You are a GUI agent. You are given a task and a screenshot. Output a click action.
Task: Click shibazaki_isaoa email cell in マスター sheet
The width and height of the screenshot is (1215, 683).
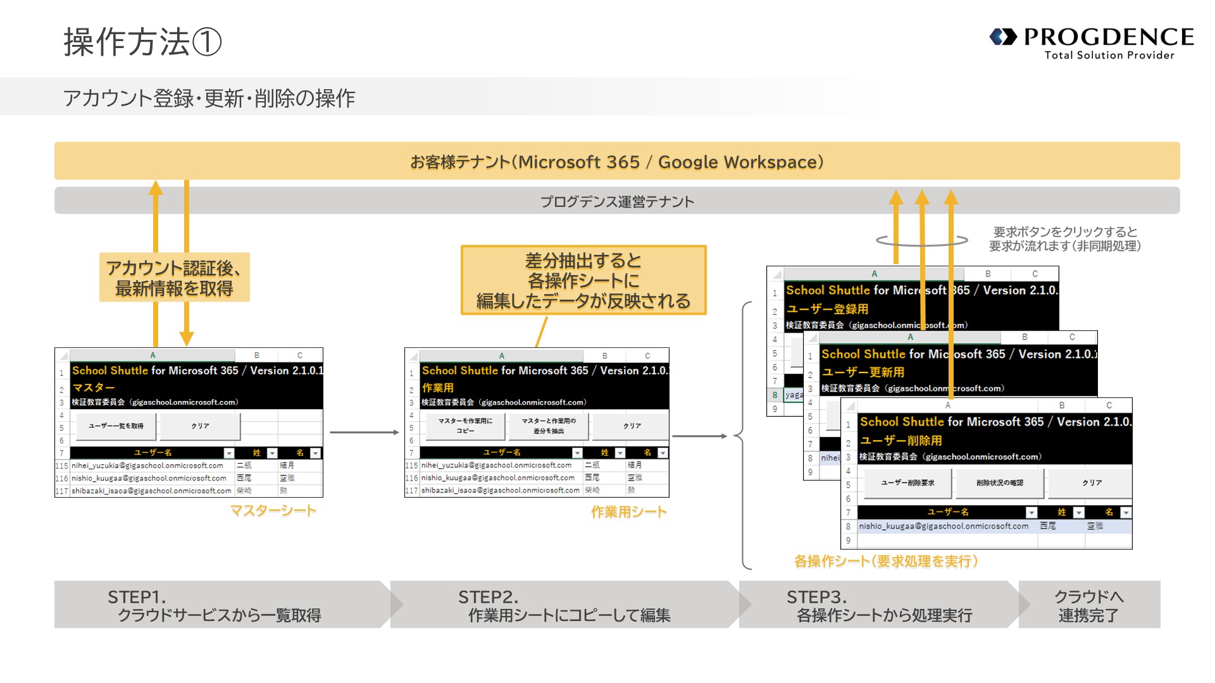click(153, 491)
